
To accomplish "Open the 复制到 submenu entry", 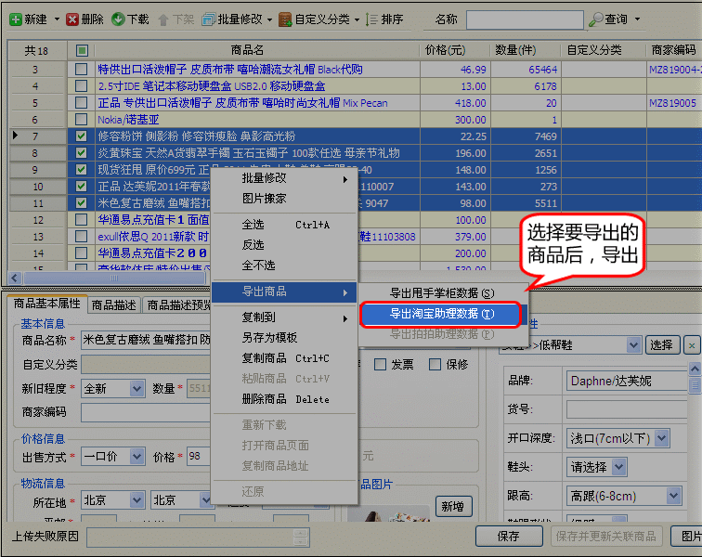I will [284, 317].
